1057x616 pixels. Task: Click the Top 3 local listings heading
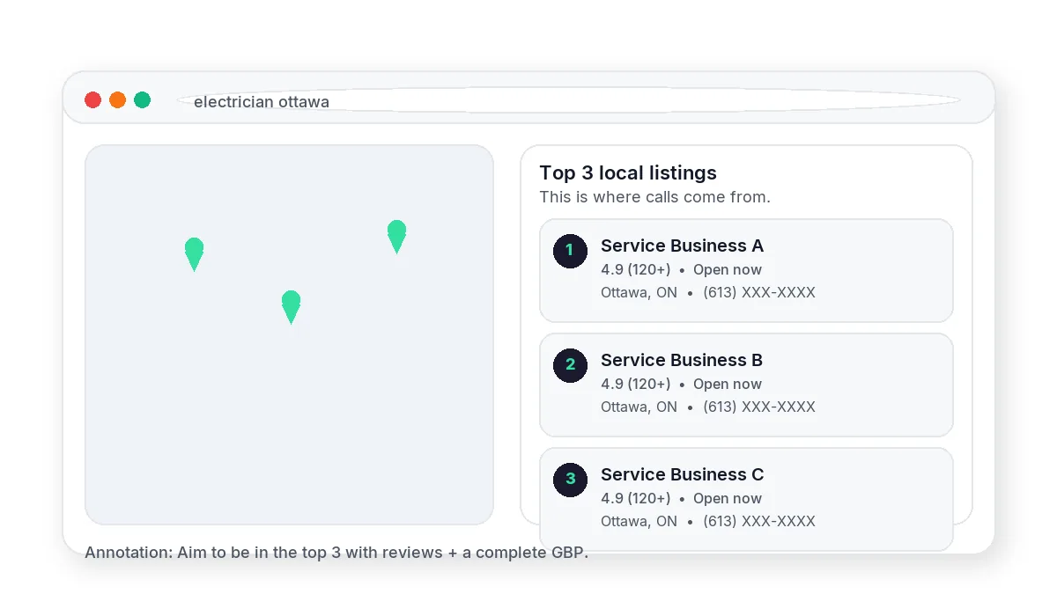628,172
